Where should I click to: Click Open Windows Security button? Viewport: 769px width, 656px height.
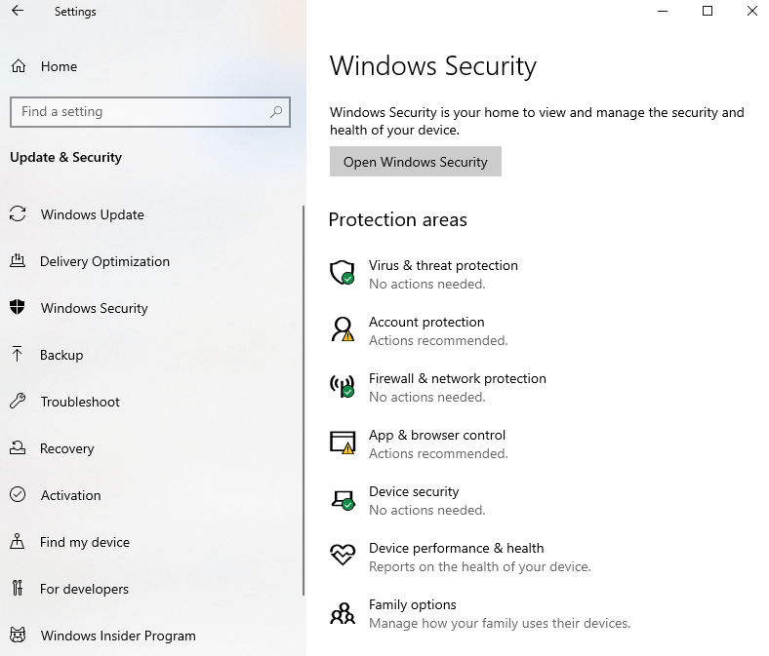point(416,161)
